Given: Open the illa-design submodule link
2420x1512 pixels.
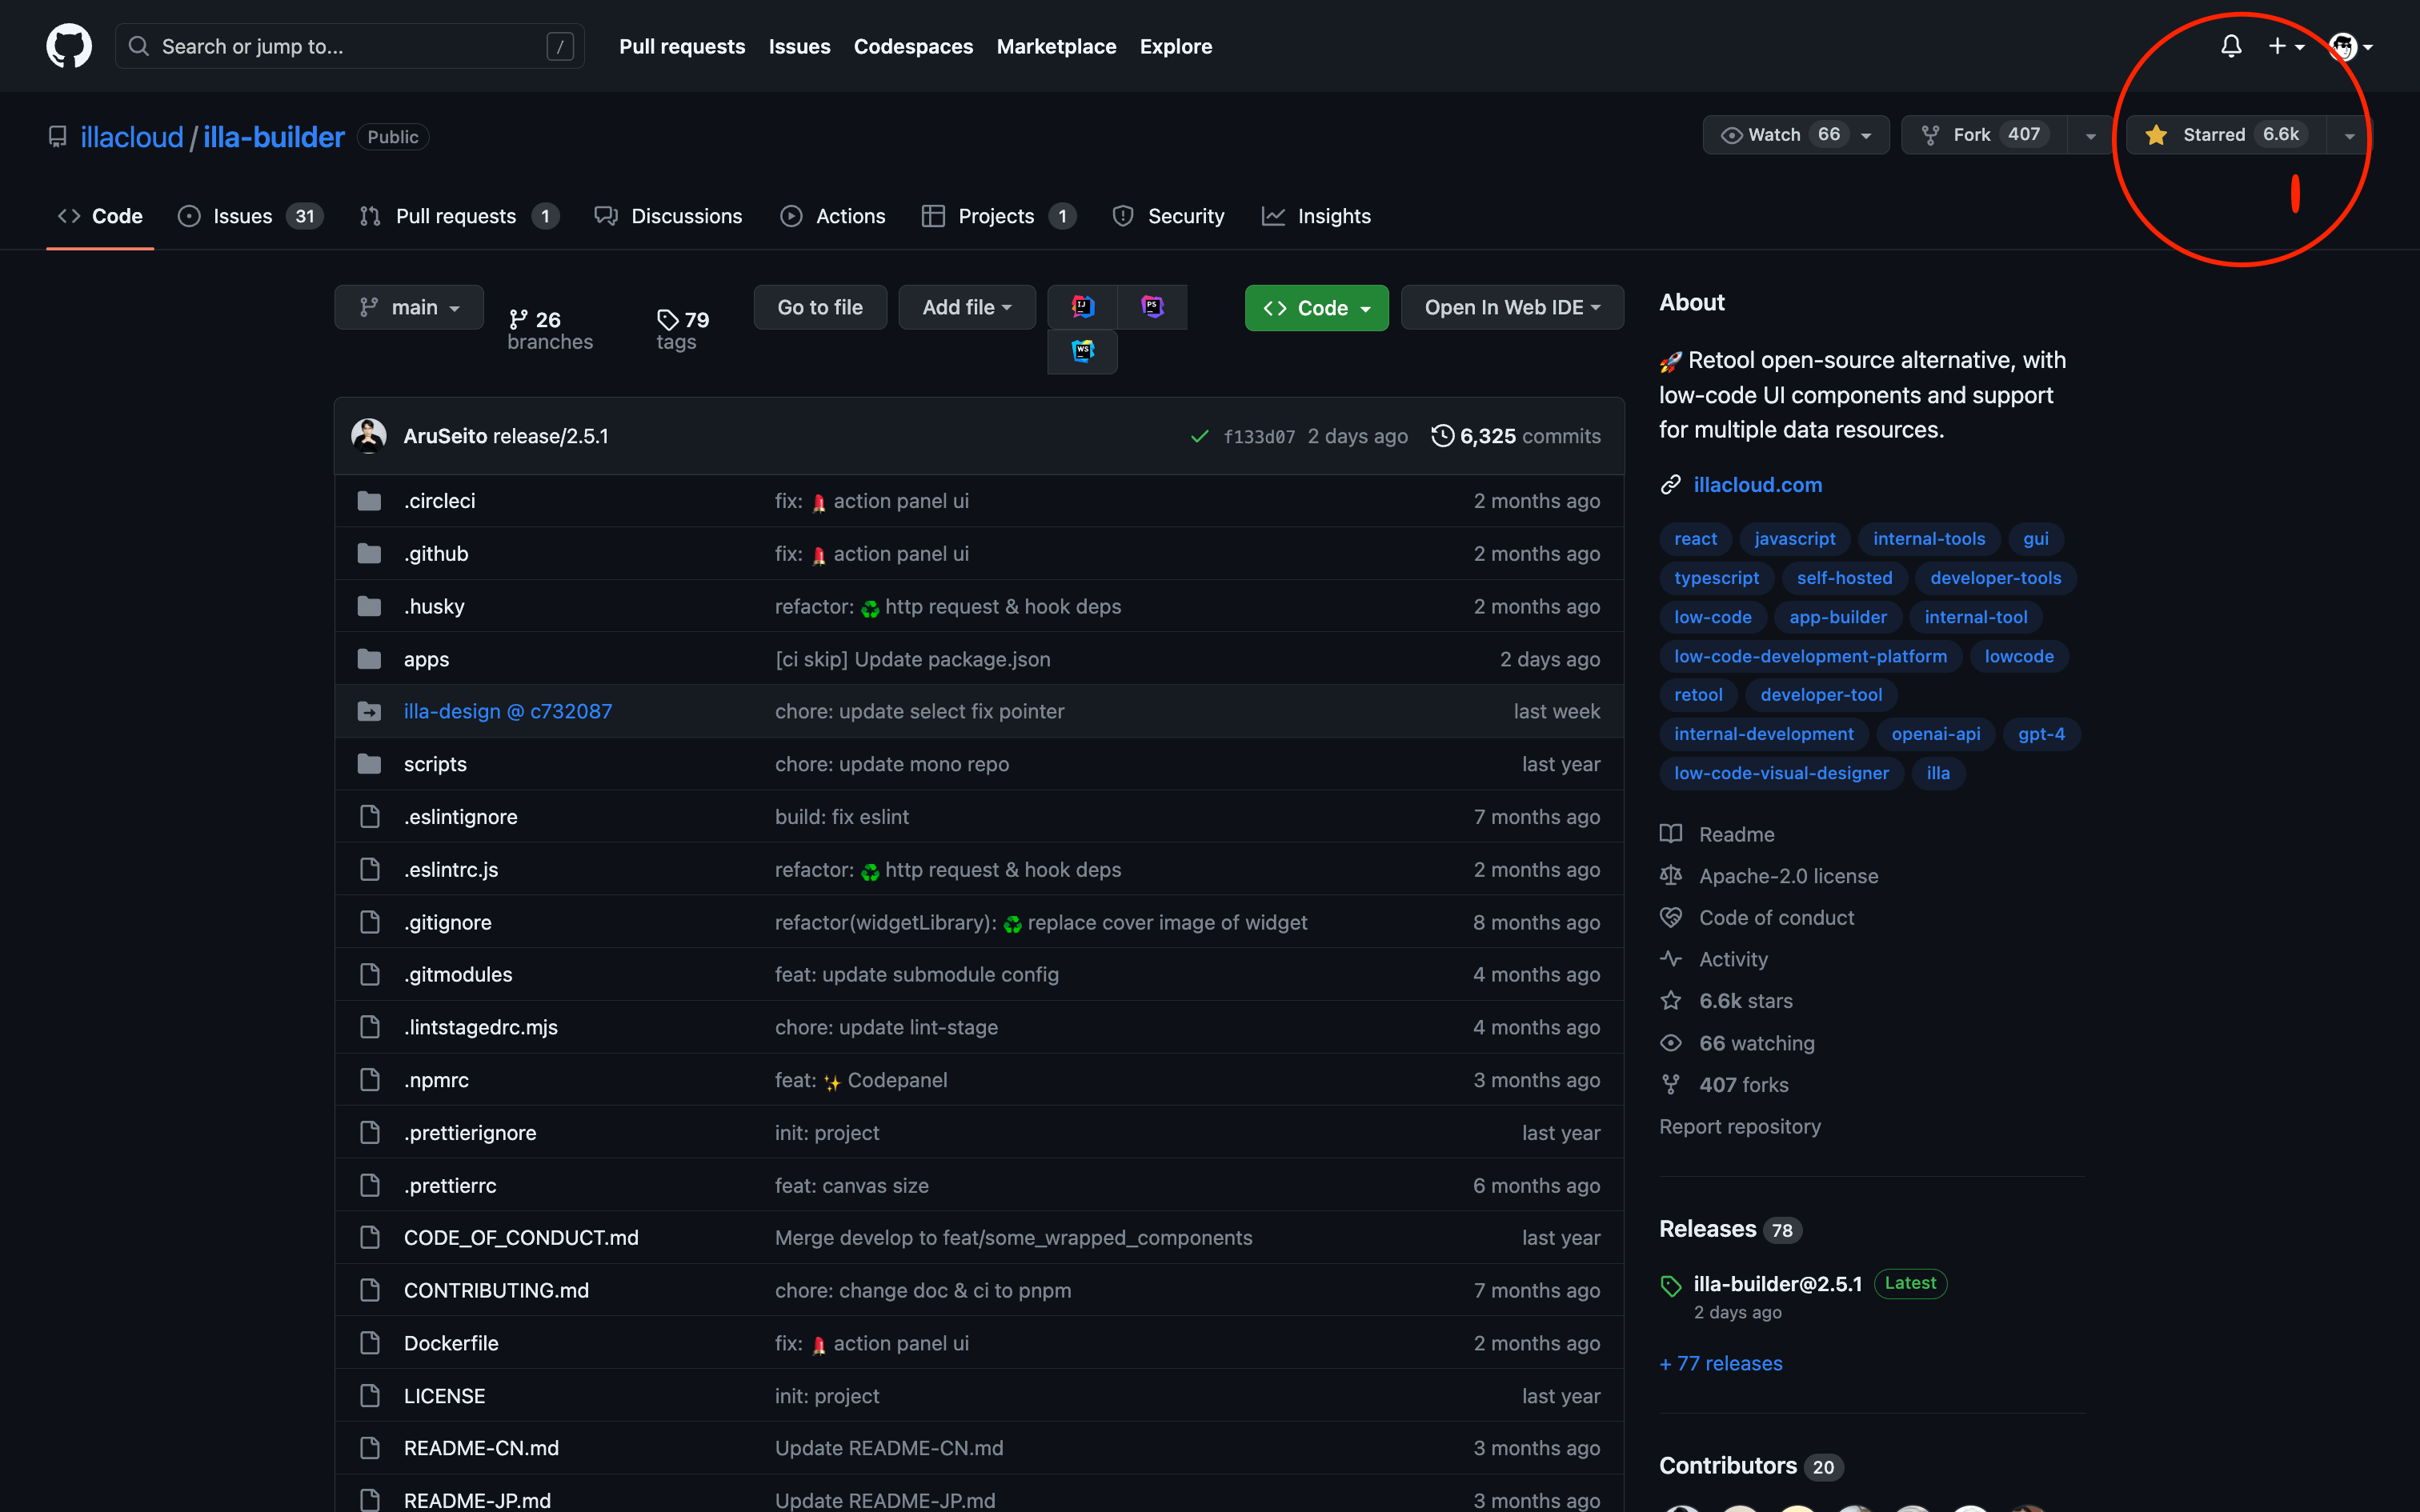Looking at the screenshot, I should pos(508,712).
